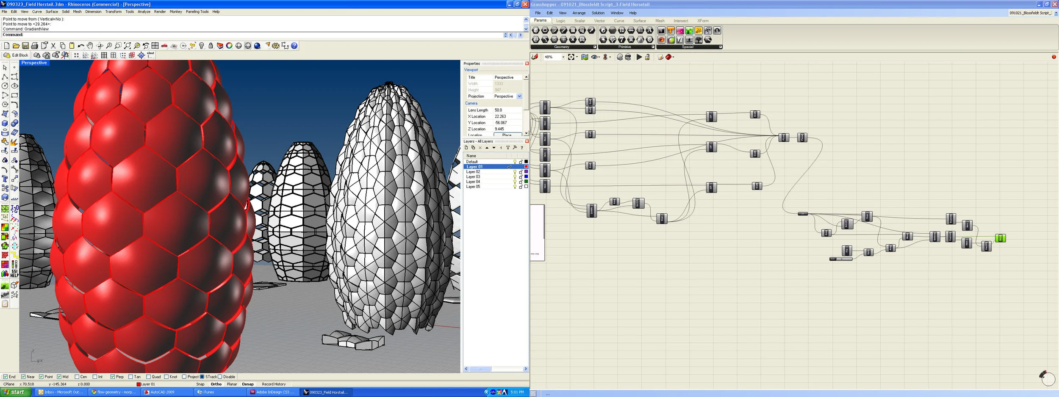Click the New file icon in Rhino toolbar
Screen dimensions: 1059x397
coord(7,46)
